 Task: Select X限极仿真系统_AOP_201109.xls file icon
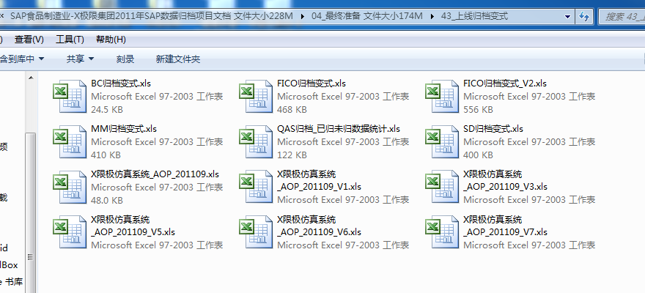point(70,187)
